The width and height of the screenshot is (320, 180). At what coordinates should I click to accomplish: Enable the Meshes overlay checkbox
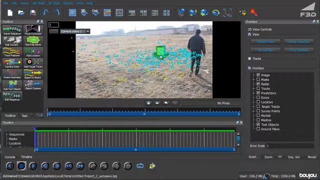tap(258, 120)
